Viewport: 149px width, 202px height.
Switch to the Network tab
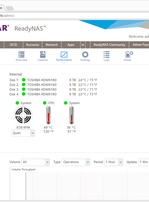pyautogui.click(x=52, y=45)
